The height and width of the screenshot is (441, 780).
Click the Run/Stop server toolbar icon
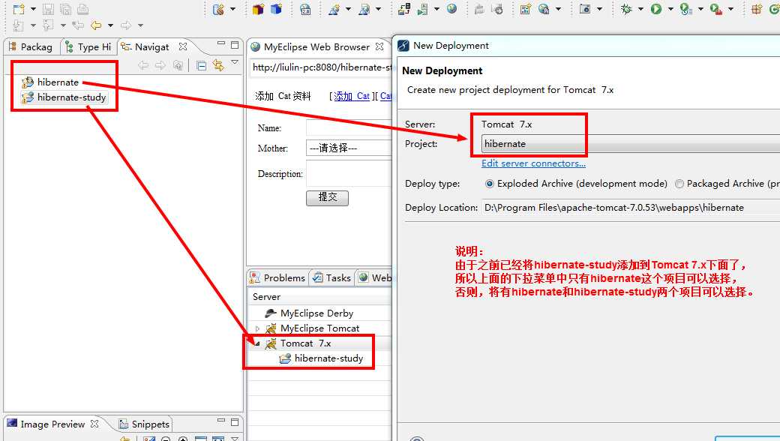[422, 9]
